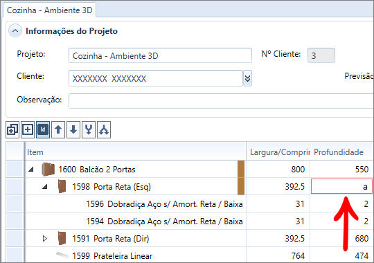Click the Porta Reta (Dir) door icon
This screenshot has width=374, height=263.
(62, 239)
